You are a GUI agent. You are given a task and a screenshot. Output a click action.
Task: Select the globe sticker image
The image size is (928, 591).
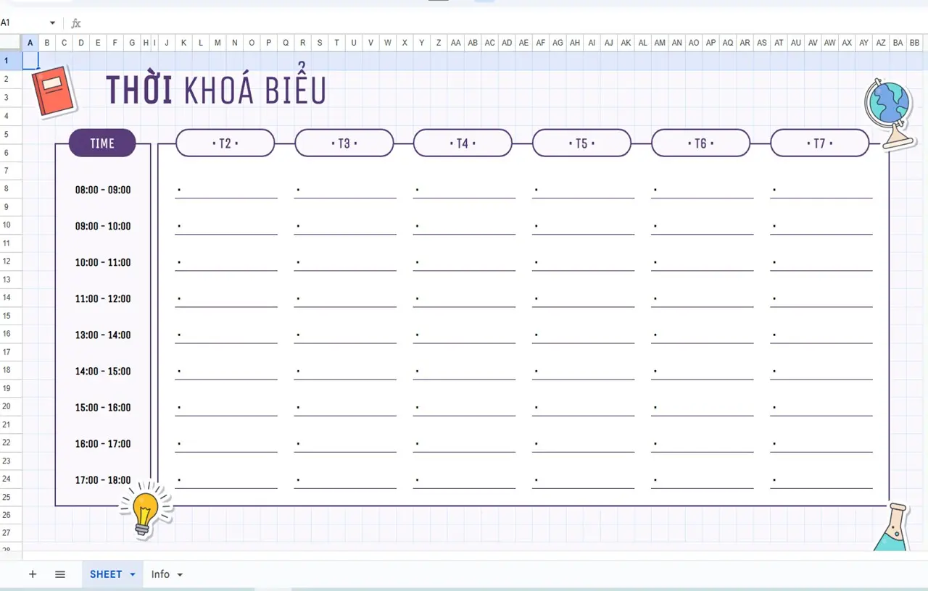(890, 113)
